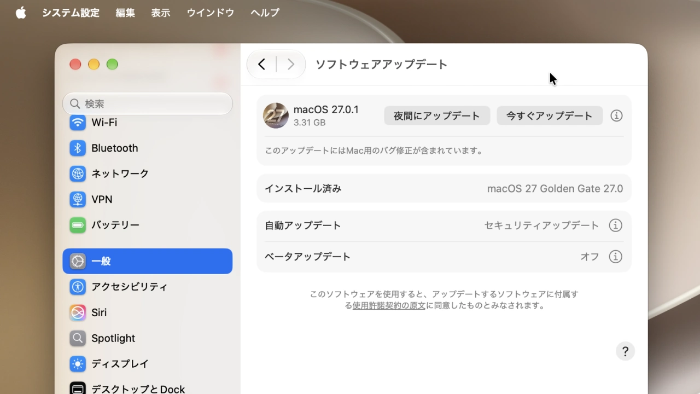Screen dimensions: 700x394
Task: Click the バグ修正 update description text
Action: pyautogui.click(x=375, y=150)
